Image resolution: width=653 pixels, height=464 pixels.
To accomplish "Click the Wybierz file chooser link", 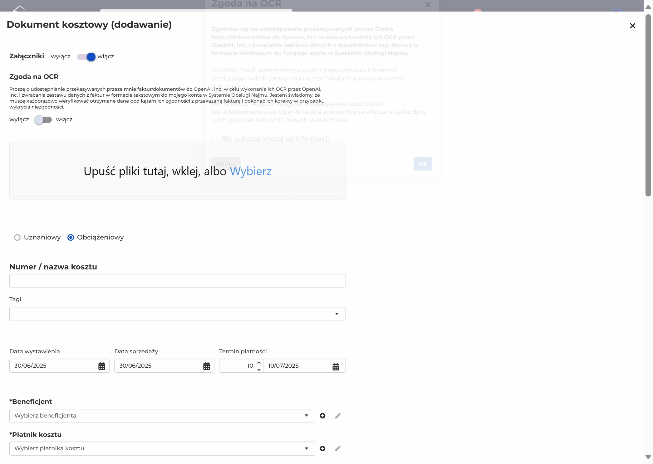I will 251,171.
